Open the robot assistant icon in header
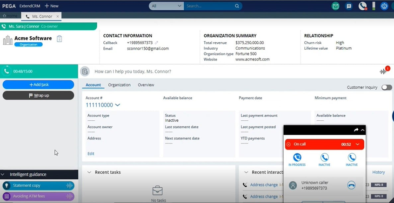This screenshot has height=203, width=394. coord(384,6)
